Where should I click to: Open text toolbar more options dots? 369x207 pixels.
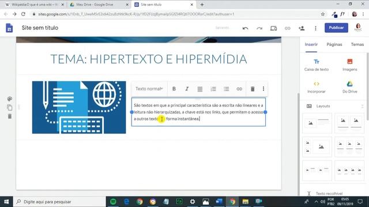pos(263,89)
